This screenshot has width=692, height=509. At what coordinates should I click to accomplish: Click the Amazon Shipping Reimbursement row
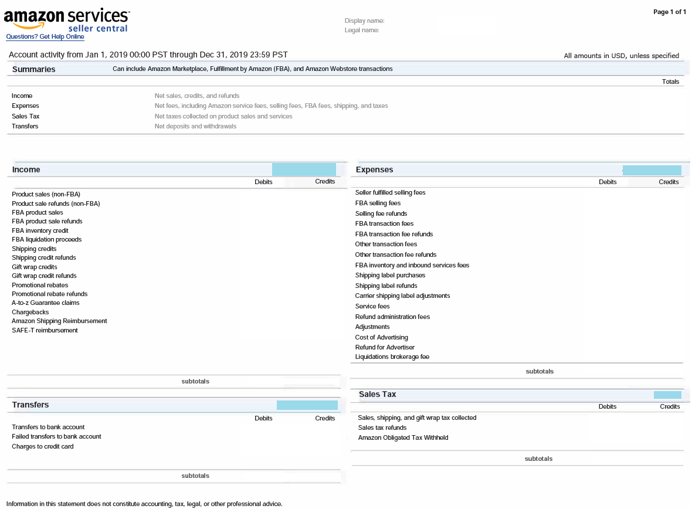point(59,321)
